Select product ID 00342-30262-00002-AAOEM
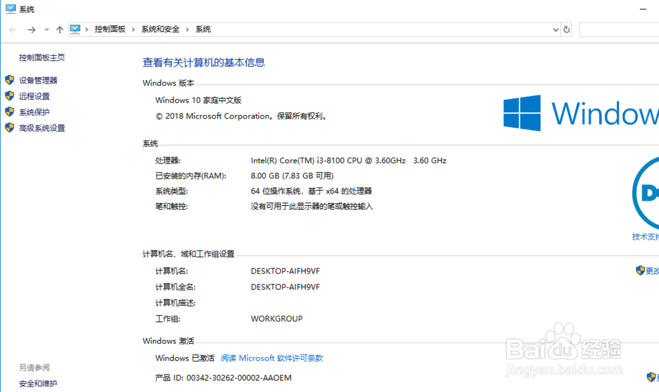This screenshot has height=392, width=659. click(239, 378)
